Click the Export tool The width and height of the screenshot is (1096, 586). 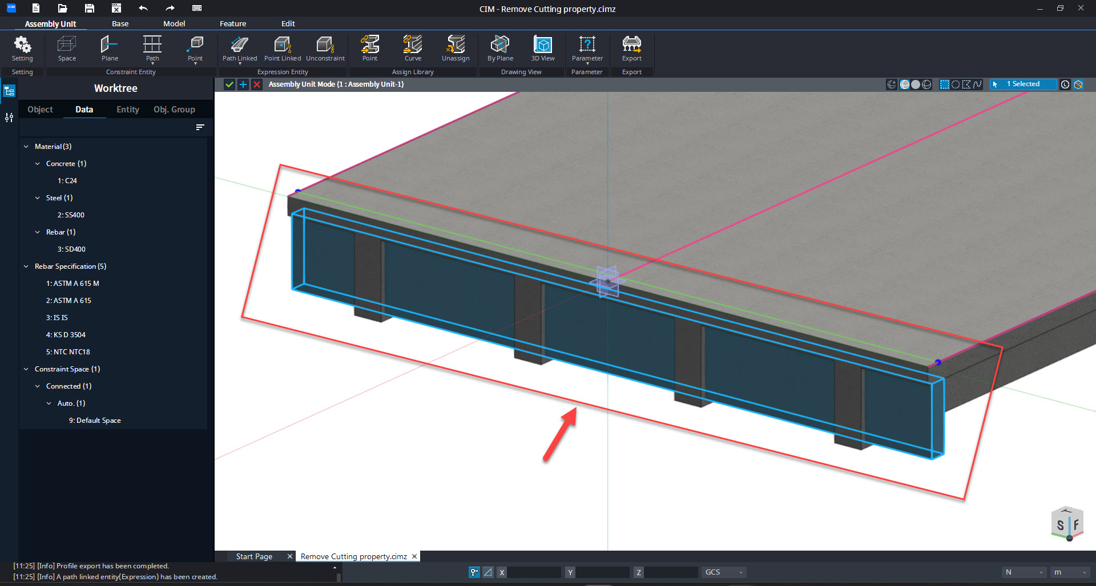632,49
